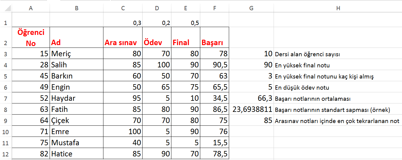Click the 'Başarı' header cell
This screenshot has height=160, width=402.
click(214, 42)
